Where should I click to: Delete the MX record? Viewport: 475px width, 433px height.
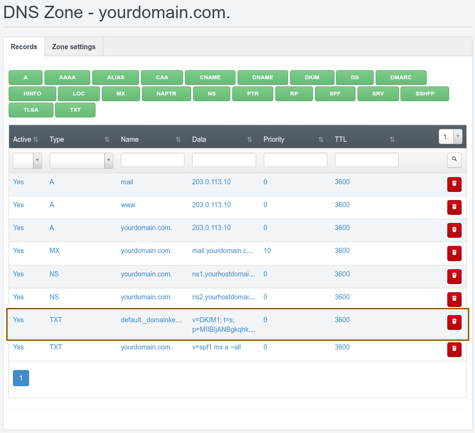coord(454,253)
